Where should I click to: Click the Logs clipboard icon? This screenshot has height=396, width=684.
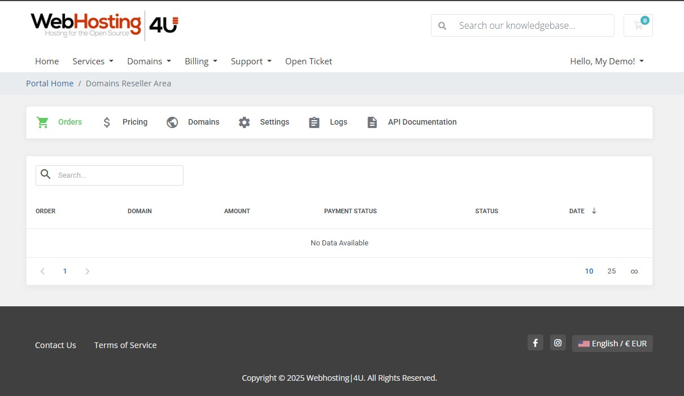coord(314,122)
